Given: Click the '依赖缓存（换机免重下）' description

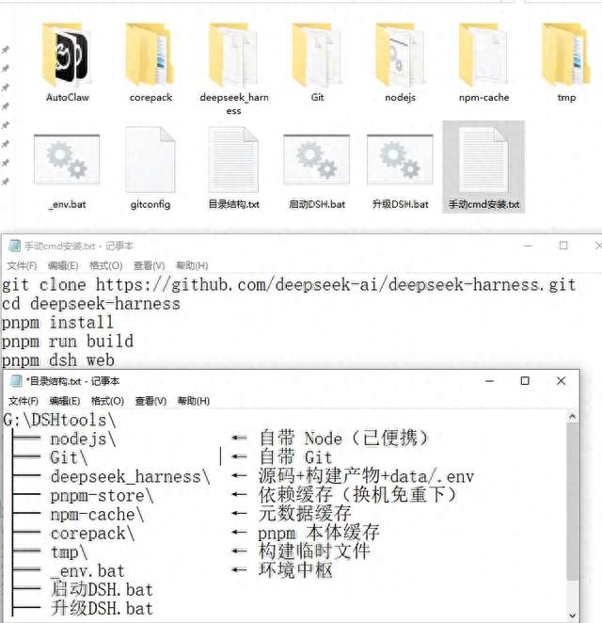Looking at the screenshot, I should click(358, 495).
